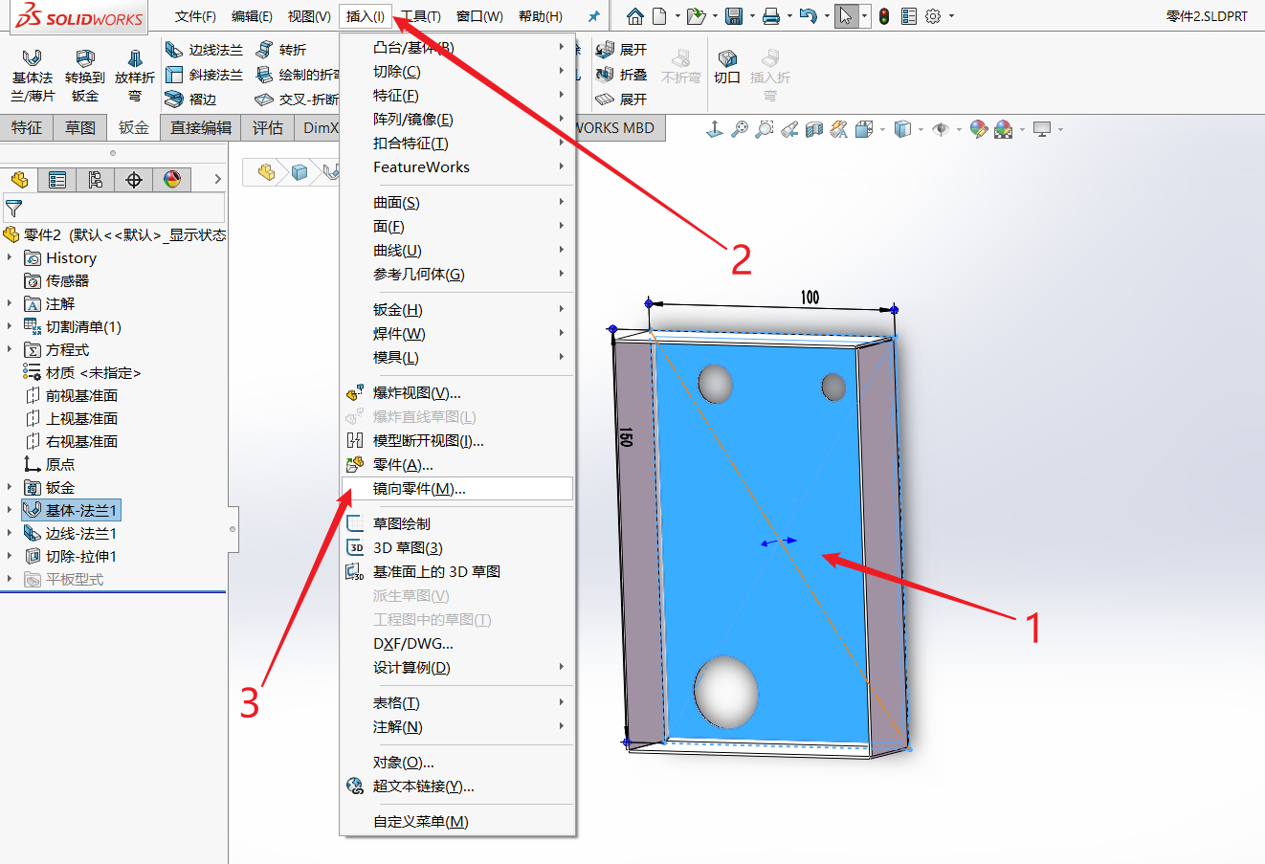
Task: Open the 工具(T) menu
Action: click(x=421, y=16)
